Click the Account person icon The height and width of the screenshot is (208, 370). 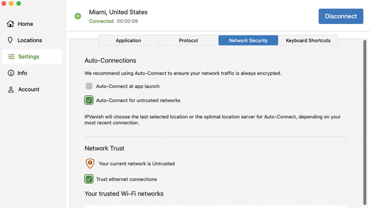(11, 90)
